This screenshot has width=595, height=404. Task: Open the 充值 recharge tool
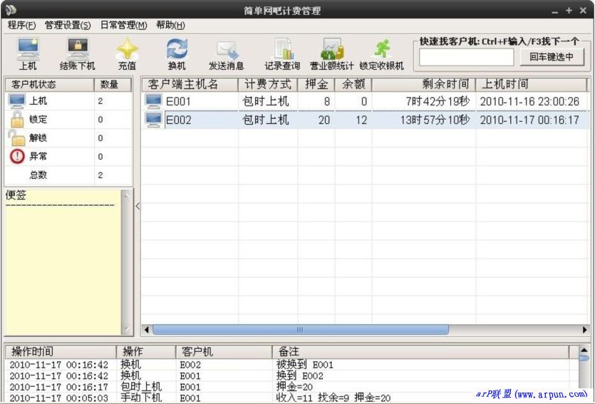point(127,54)
